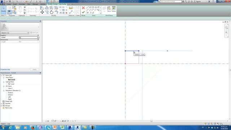Show the work plane
The width and height of the screenshot is (231, 130).
(109, 9)
